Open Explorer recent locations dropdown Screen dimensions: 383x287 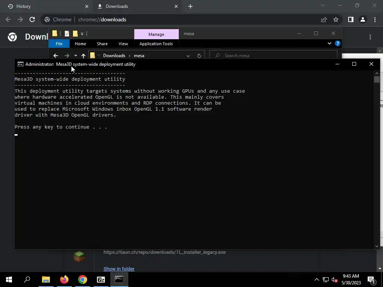coord(76,56)
